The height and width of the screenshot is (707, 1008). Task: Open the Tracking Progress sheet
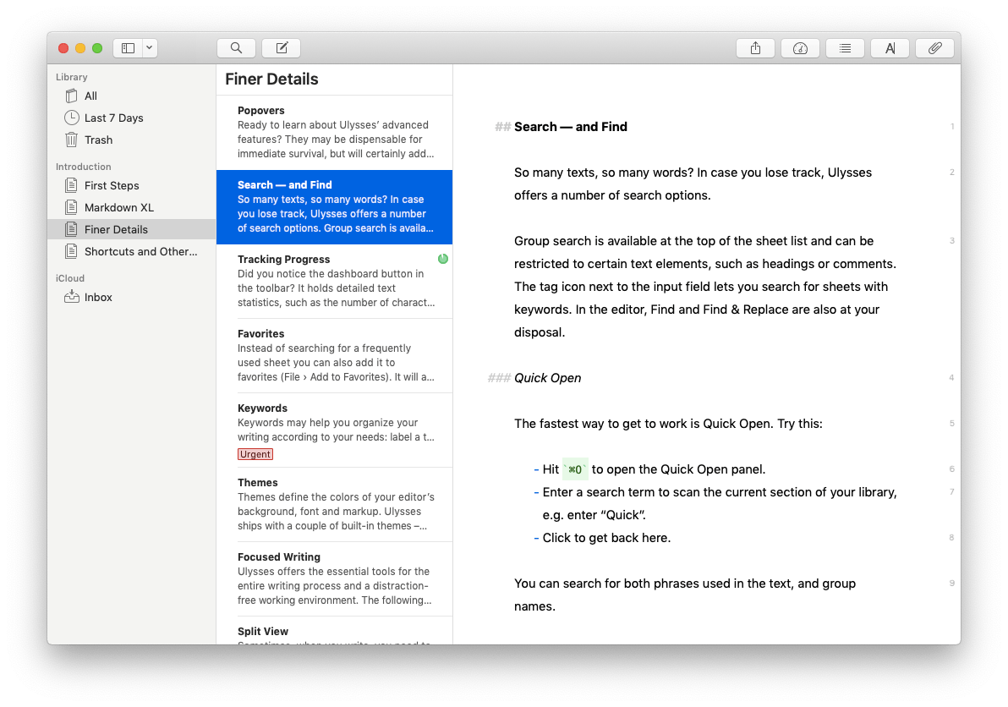[x=334, y=281]
